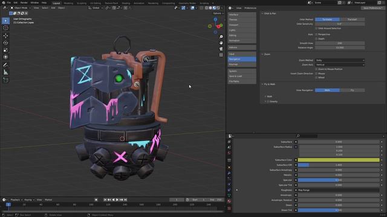
Task: Activate the Cursor tool in toolbar
Action: point(5,28)
